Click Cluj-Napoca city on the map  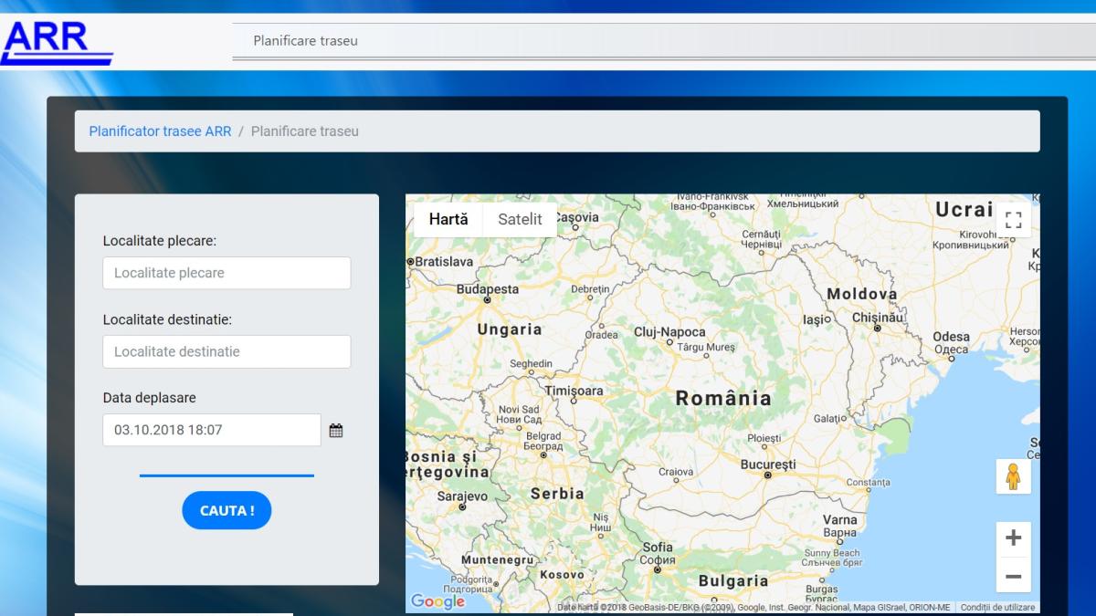coord(669,332)
